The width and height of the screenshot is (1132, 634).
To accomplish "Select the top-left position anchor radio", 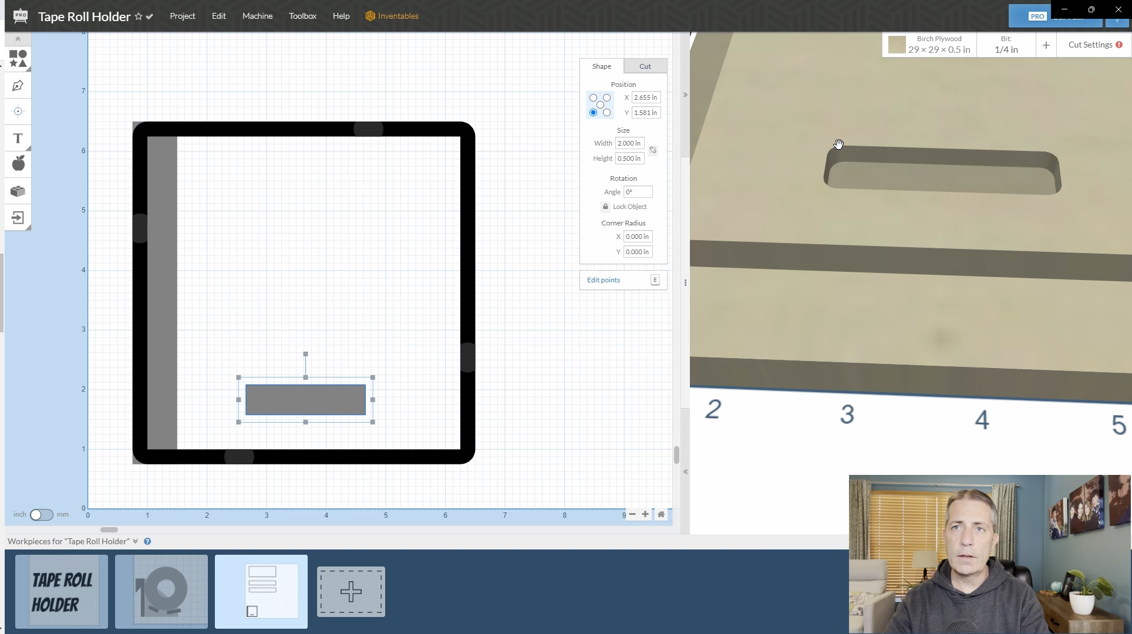I will coord(593,98).
